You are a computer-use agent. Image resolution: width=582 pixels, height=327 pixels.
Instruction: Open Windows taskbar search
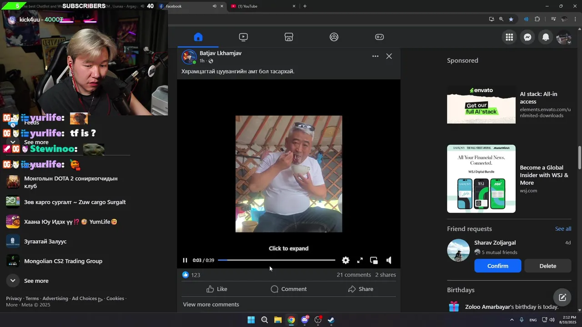[x=264, y=320]
